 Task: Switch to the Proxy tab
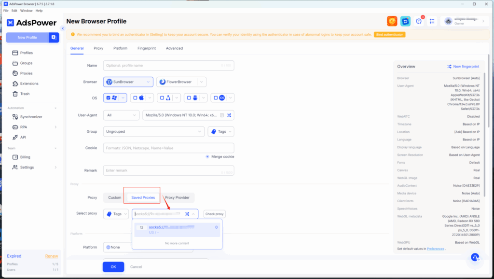(x=98, y=48)
